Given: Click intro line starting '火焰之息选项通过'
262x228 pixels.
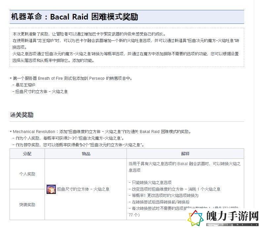Looking at the screenshot, I should (x=126, y=57).
